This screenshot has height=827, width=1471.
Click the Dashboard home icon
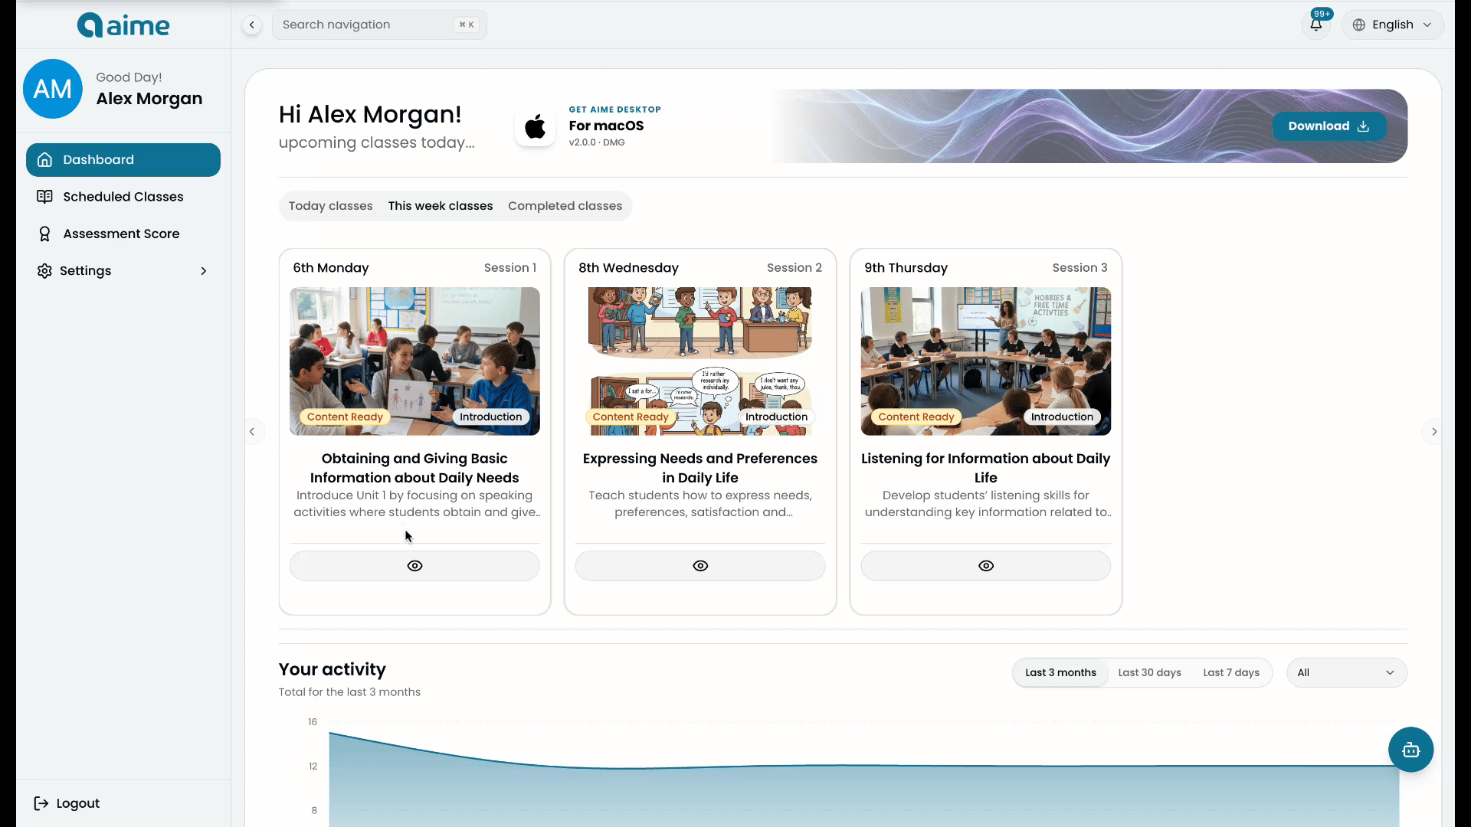click(x=45, y=159)
